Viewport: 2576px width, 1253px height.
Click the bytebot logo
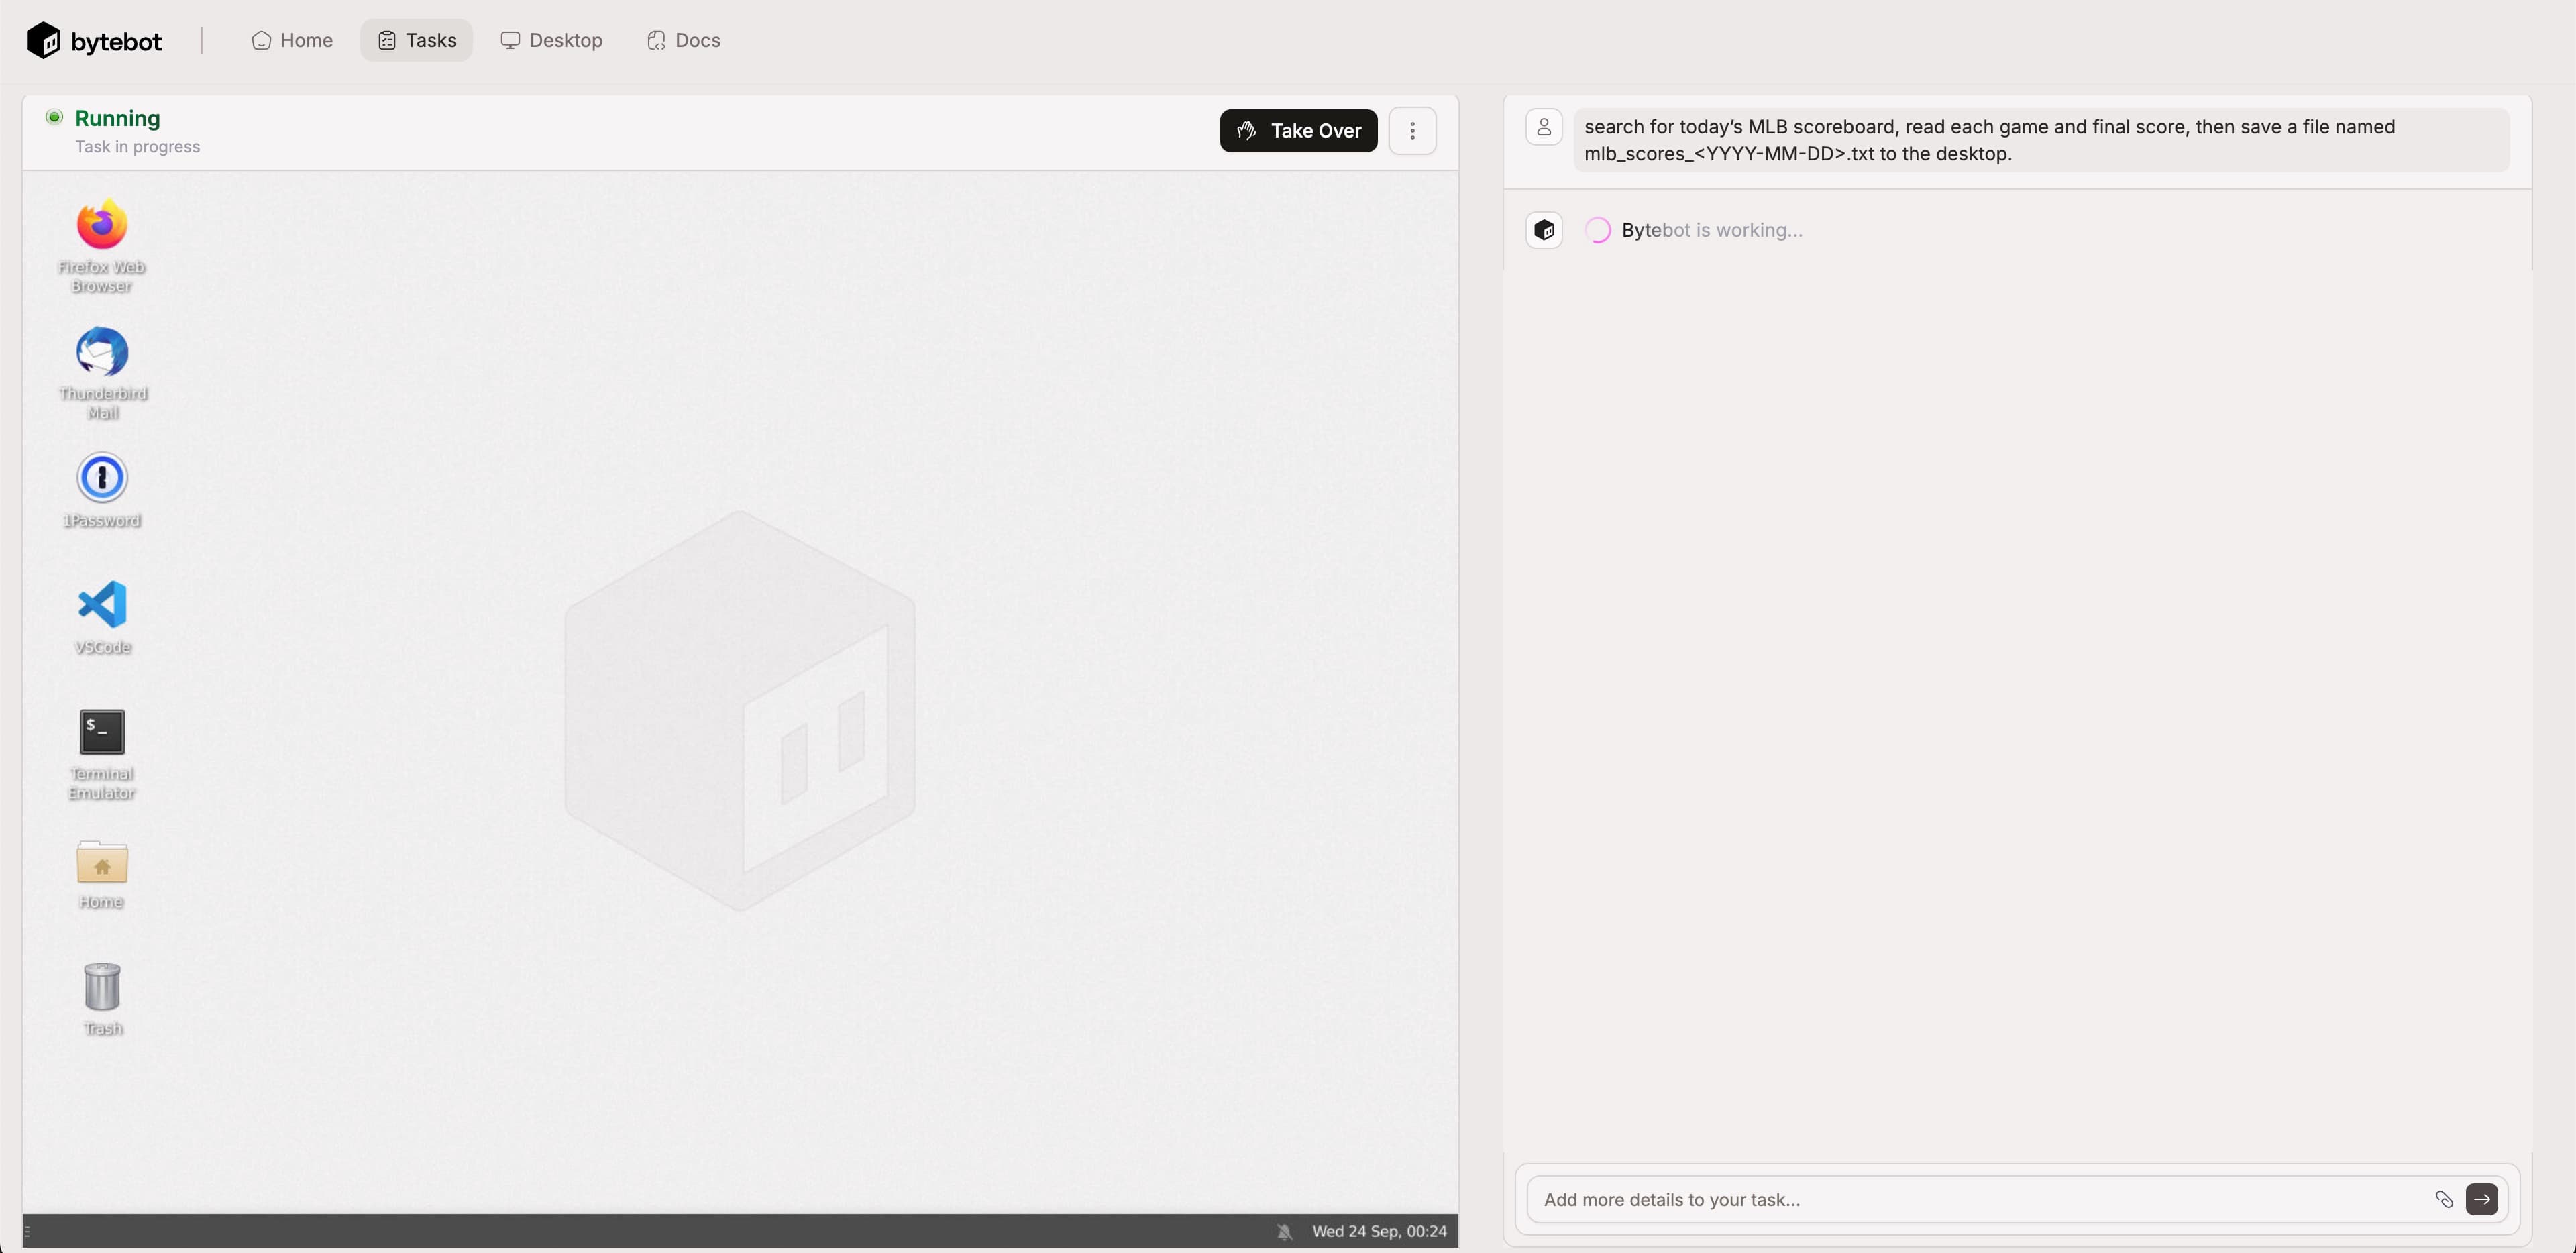point(95,41)
